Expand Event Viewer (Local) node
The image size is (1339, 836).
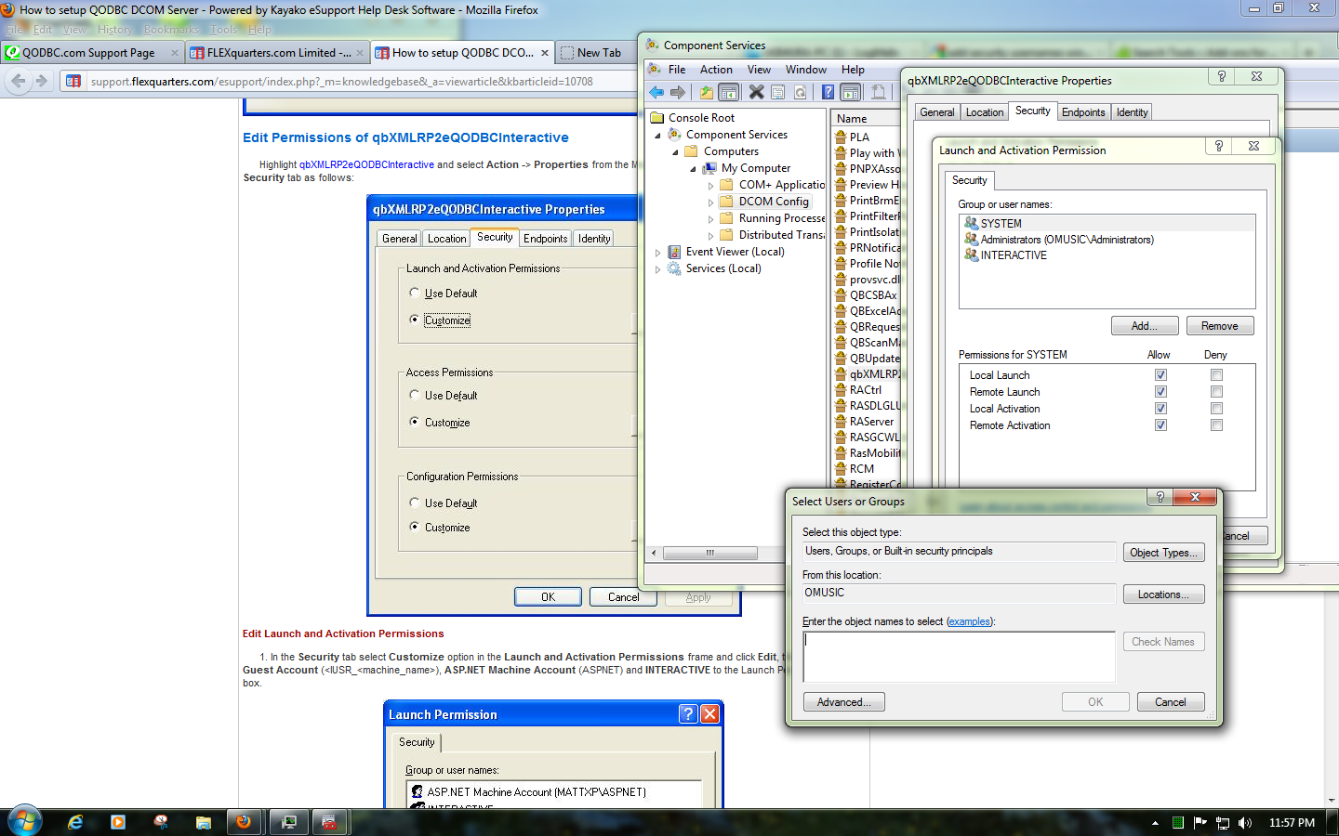[658, 251]
